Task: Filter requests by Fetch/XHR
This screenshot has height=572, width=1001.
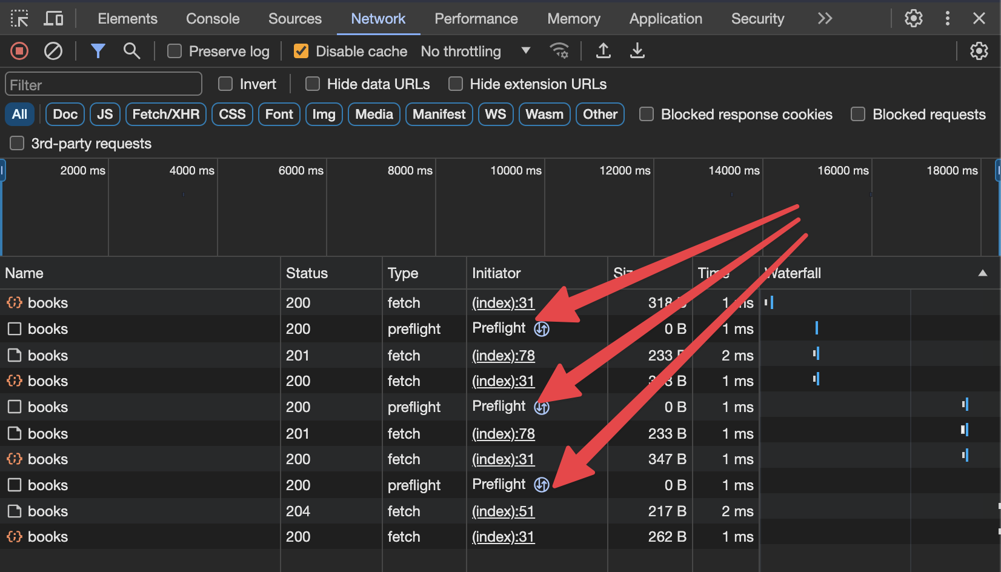Action: (165, 115)
